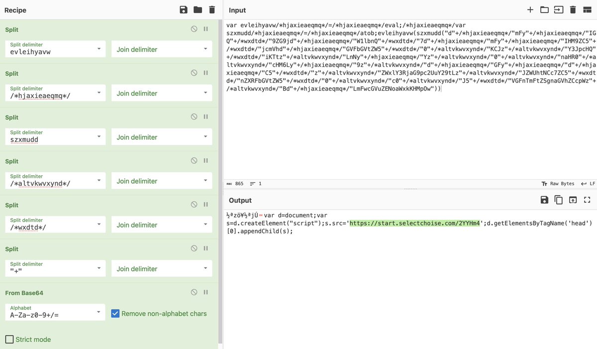Reset the pane layout icon
This screenshot has width=597, height=349.
click(x=587, y=10)
